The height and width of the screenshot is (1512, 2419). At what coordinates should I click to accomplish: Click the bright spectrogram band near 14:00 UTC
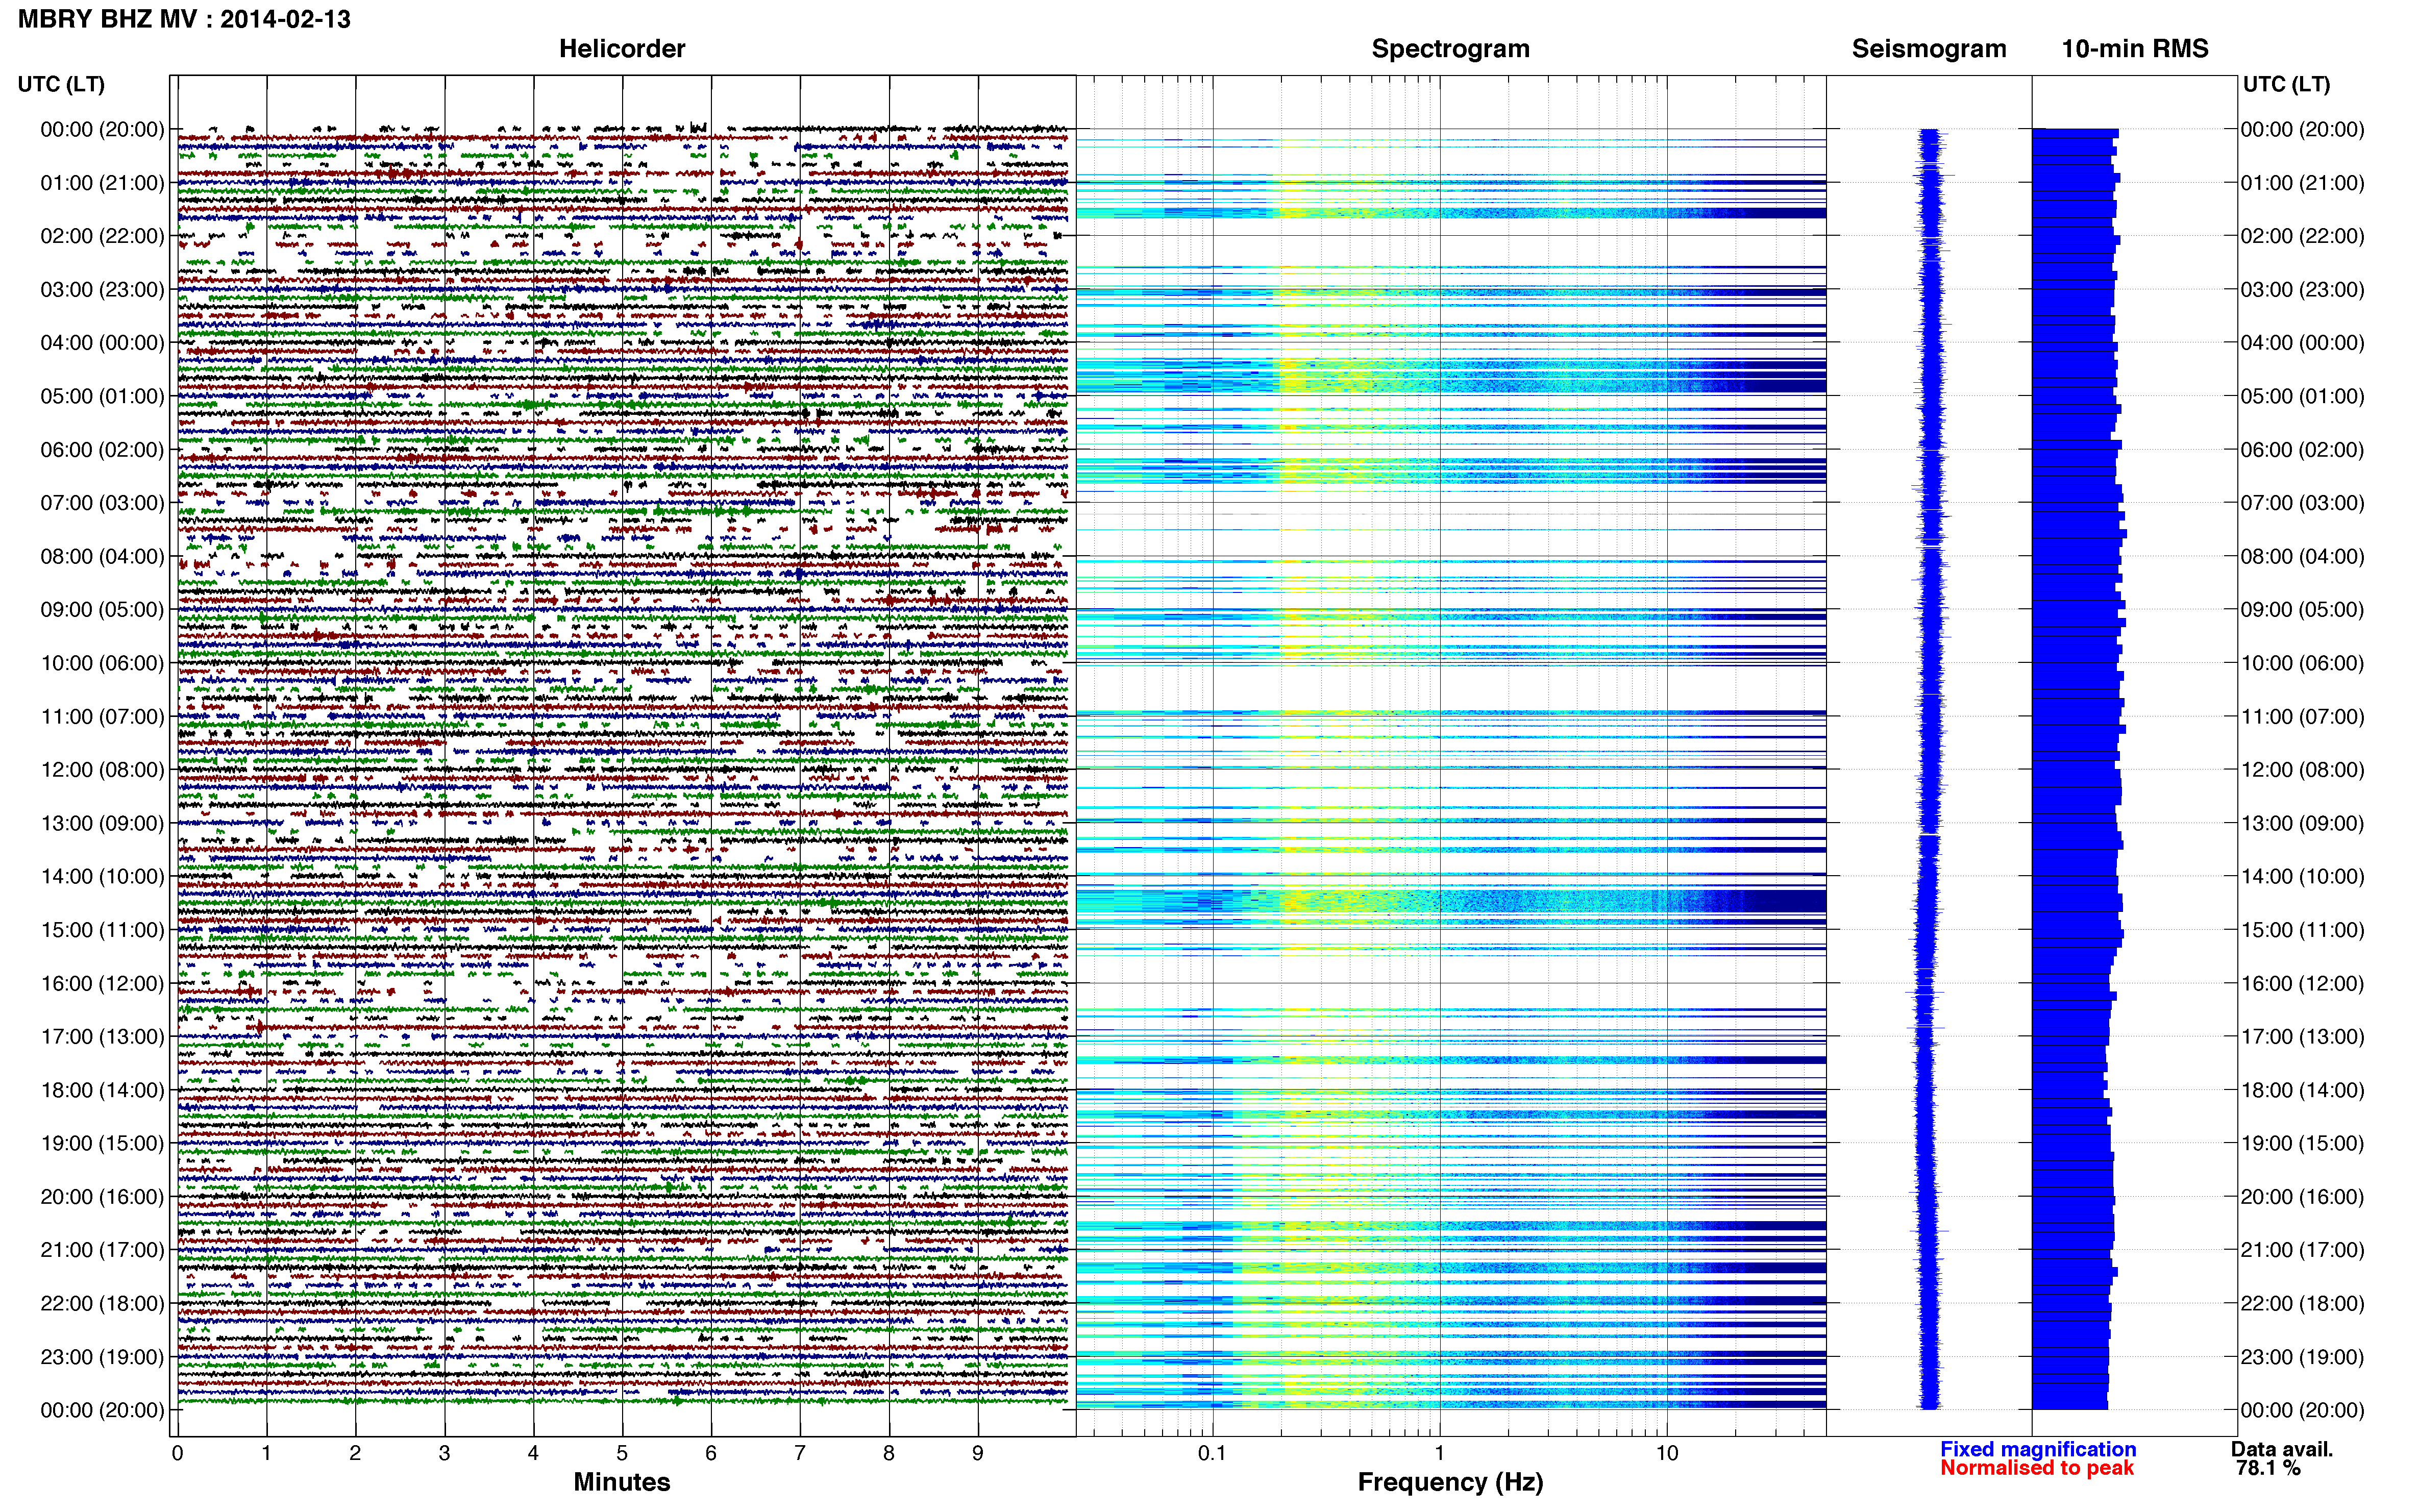[x=1451, y=901]
